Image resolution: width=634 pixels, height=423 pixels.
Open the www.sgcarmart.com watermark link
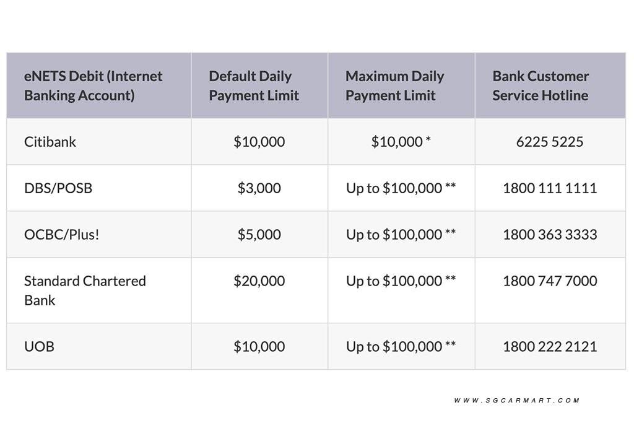click(517, 401)
